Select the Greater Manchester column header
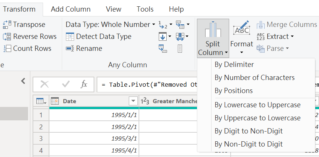The width and height of the screenshot is (319, 157). click(168, 101)
